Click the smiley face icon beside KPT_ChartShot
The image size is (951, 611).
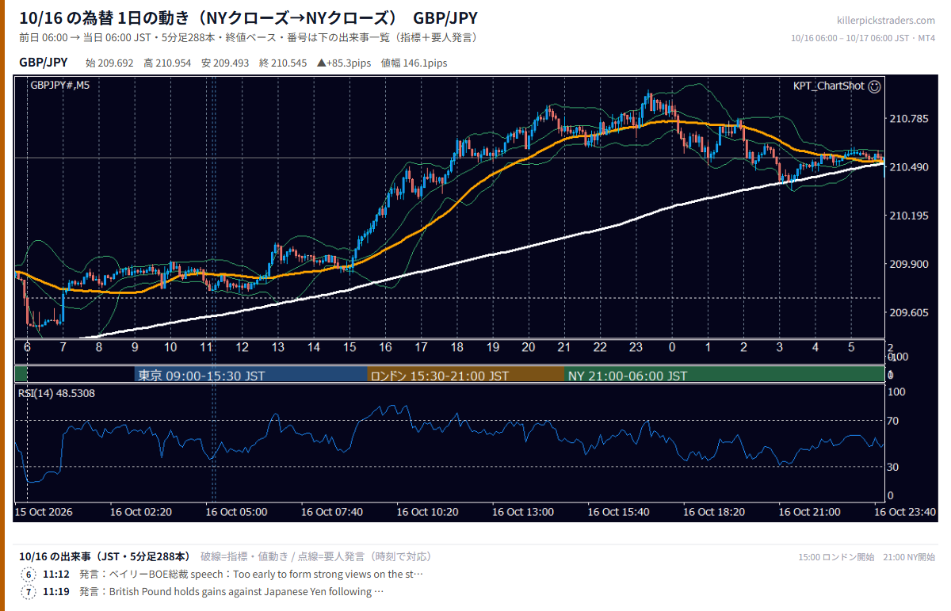point(874,86)
